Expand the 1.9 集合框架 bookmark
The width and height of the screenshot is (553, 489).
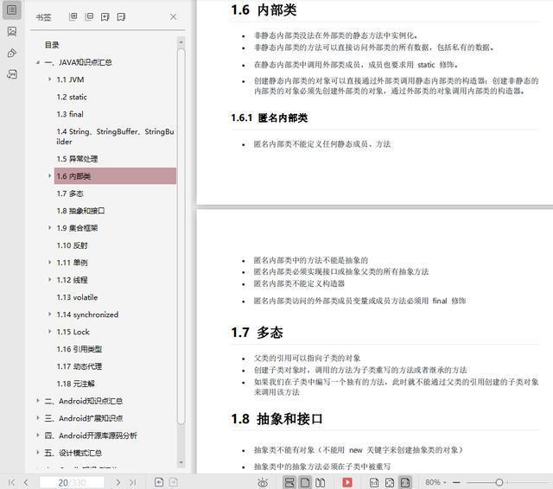point(50,228)
